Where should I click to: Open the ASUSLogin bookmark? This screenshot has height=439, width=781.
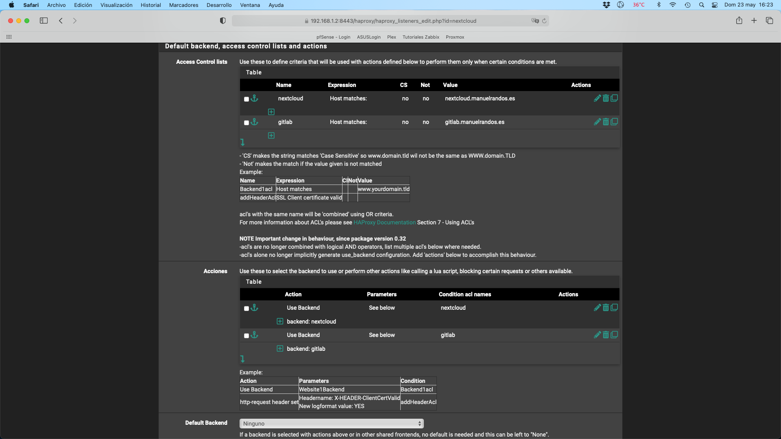click(369, 37)
